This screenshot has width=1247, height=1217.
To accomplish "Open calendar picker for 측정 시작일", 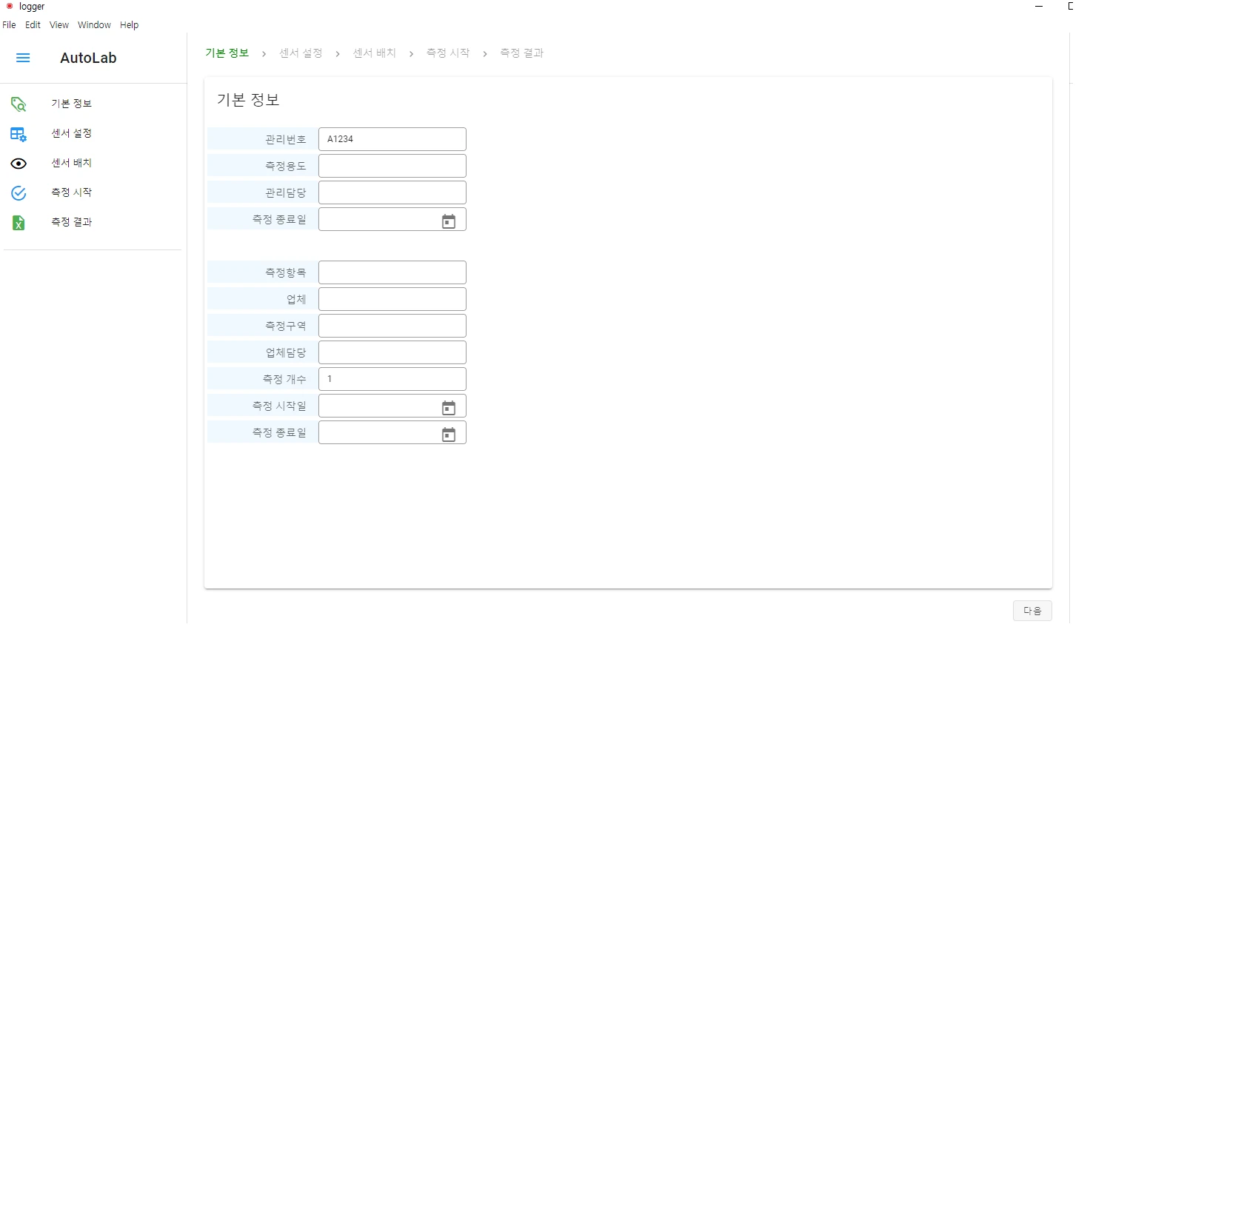I will coord(448,408).
